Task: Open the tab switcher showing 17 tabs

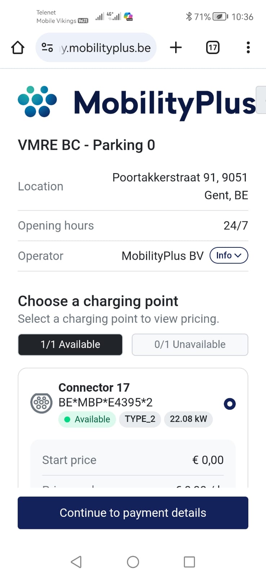Action: coord(213,47)
